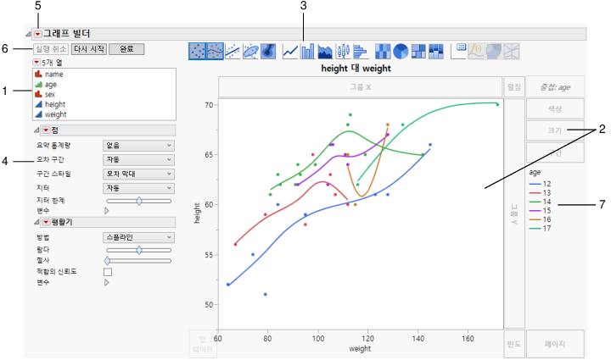The image size is (611, 360).
Task: Open the 방법 스플라인 dropdown
Action: (x=138, y=237)
